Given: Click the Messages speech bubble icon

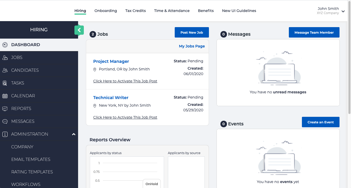Looking at the screenshot, I should point(5,121).
